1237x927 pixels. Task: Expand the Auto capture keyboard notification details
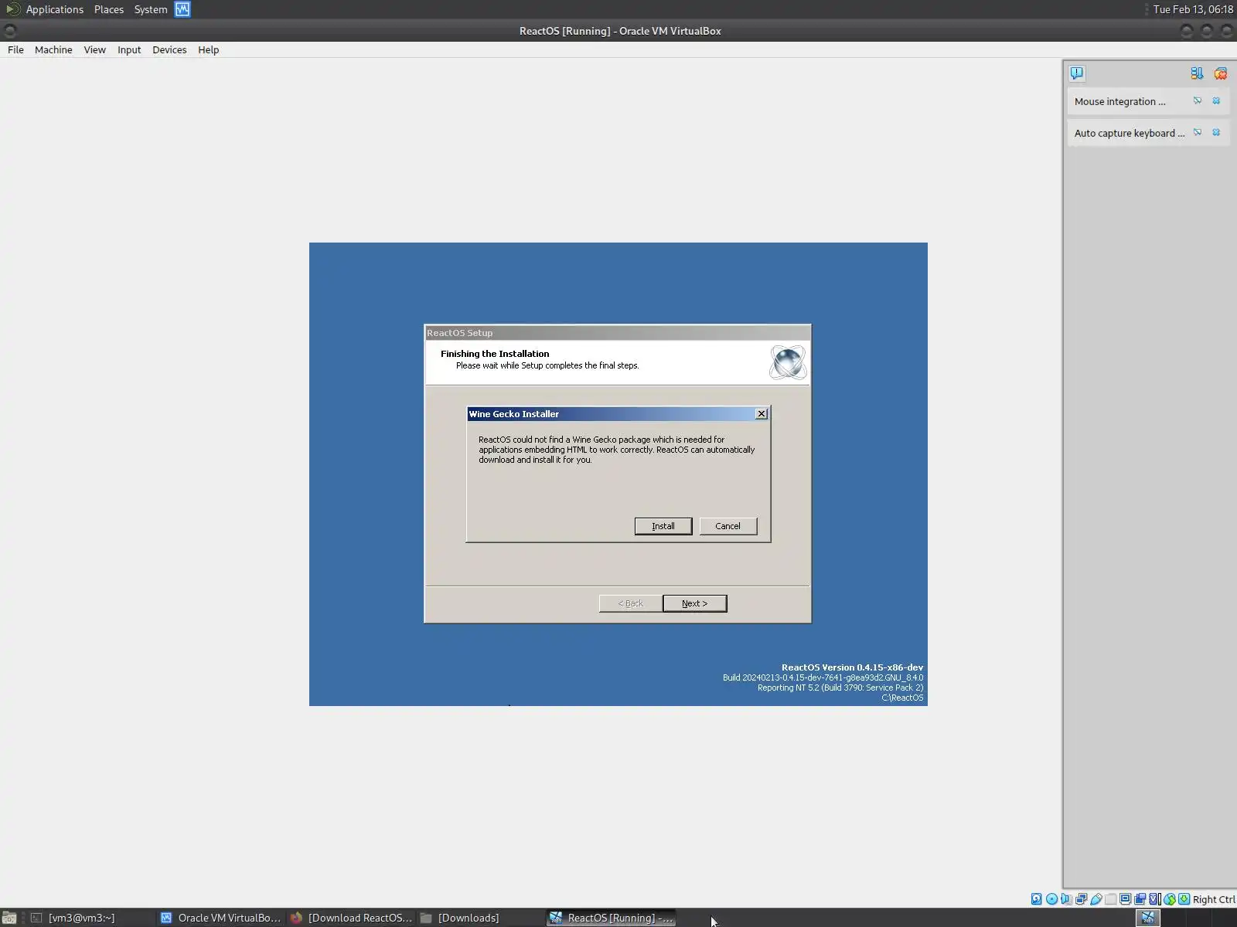(1198, 133)
